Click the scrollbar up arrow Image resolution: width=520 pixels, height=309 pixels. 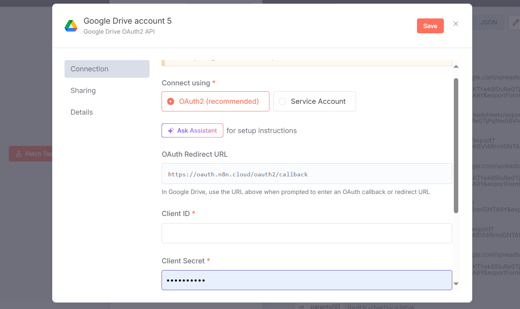(x=456, y=67)
